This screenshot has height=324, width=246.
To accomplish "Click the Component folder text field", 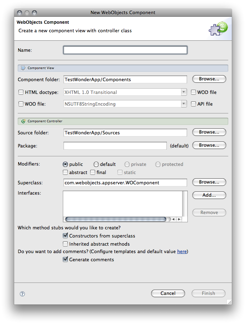I will [x=125, y=79].
